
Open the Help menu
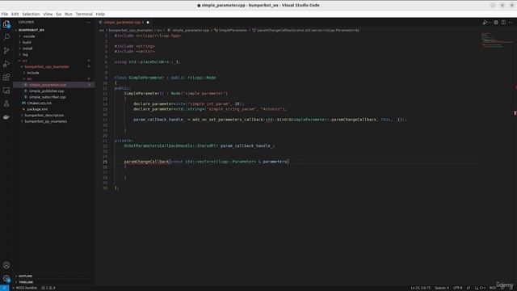coord(100,15)
